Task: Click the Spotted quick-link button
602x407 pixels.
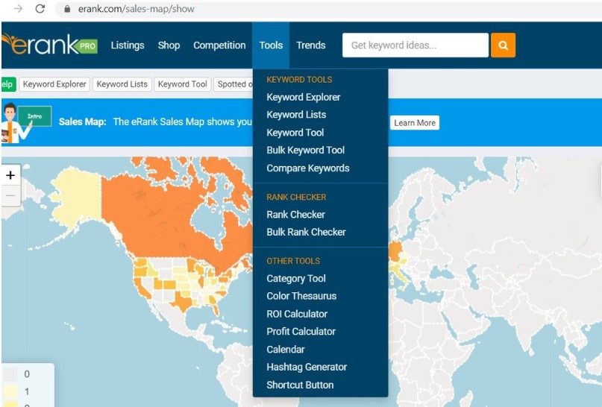Action: point(233,84)
